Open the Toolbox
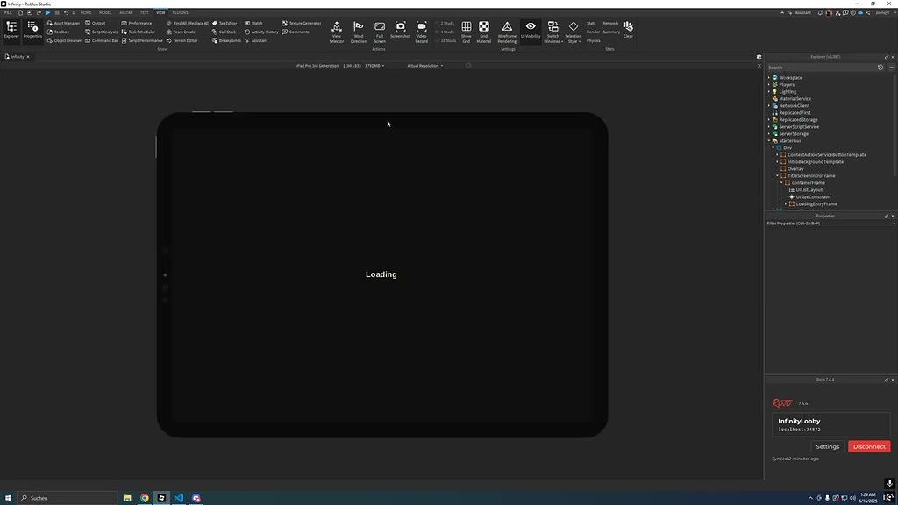The image size is (898, 505). tap(61, 32)
